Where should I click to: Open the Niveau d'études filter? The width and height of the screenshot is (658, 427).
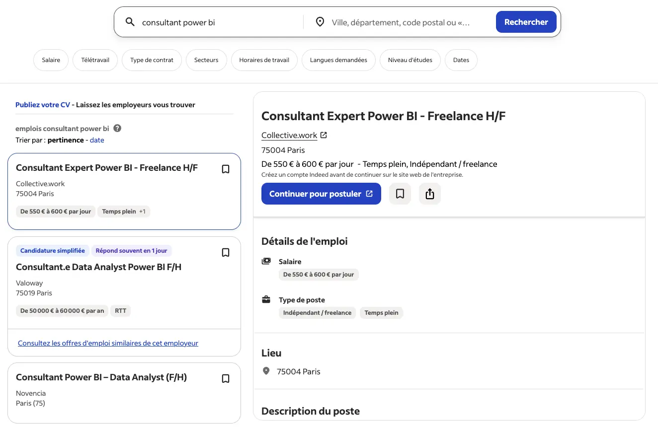[410, 60]
